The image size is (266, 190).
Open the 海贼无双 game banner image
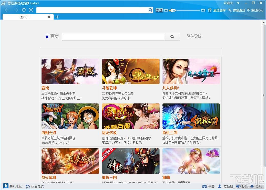pos(70,116)
